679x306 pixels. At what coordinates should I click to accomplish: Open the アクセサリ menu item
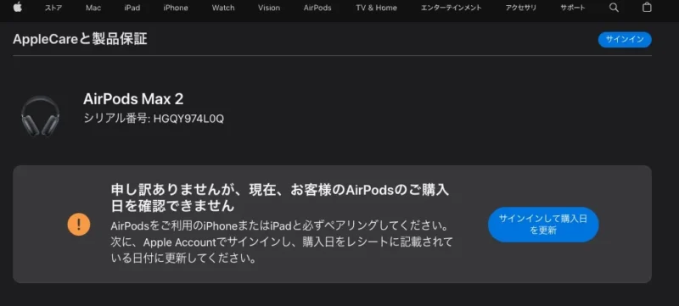pos(521,8)
